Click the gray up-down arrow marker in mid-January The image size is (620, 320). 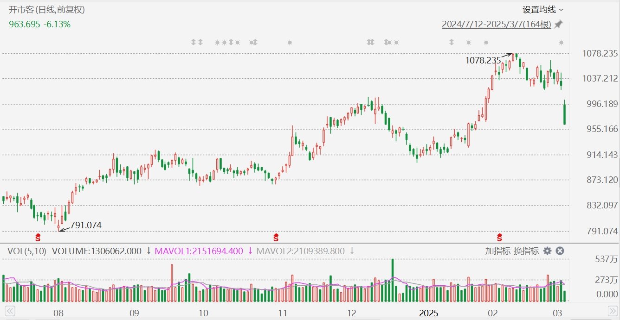click(x=451, y=43)
